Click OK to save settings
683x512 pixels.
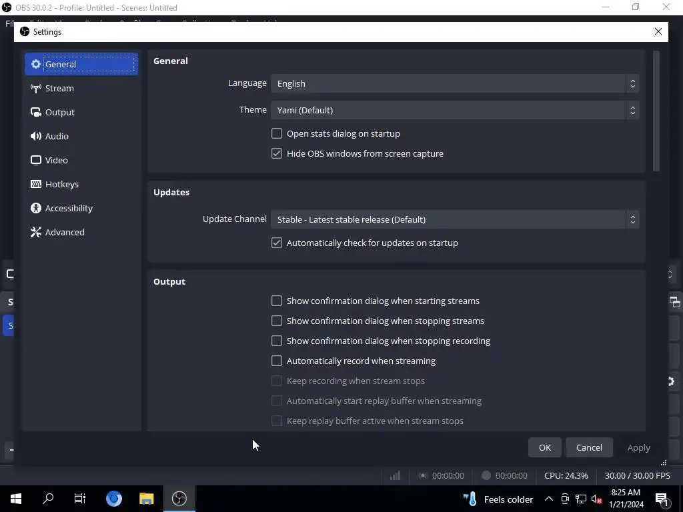pyautogui.click(x=544, y=447)
